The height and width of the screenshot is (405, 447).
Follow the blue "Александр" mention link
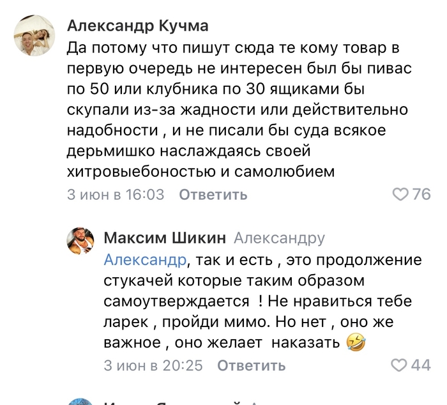pos(146,260)
